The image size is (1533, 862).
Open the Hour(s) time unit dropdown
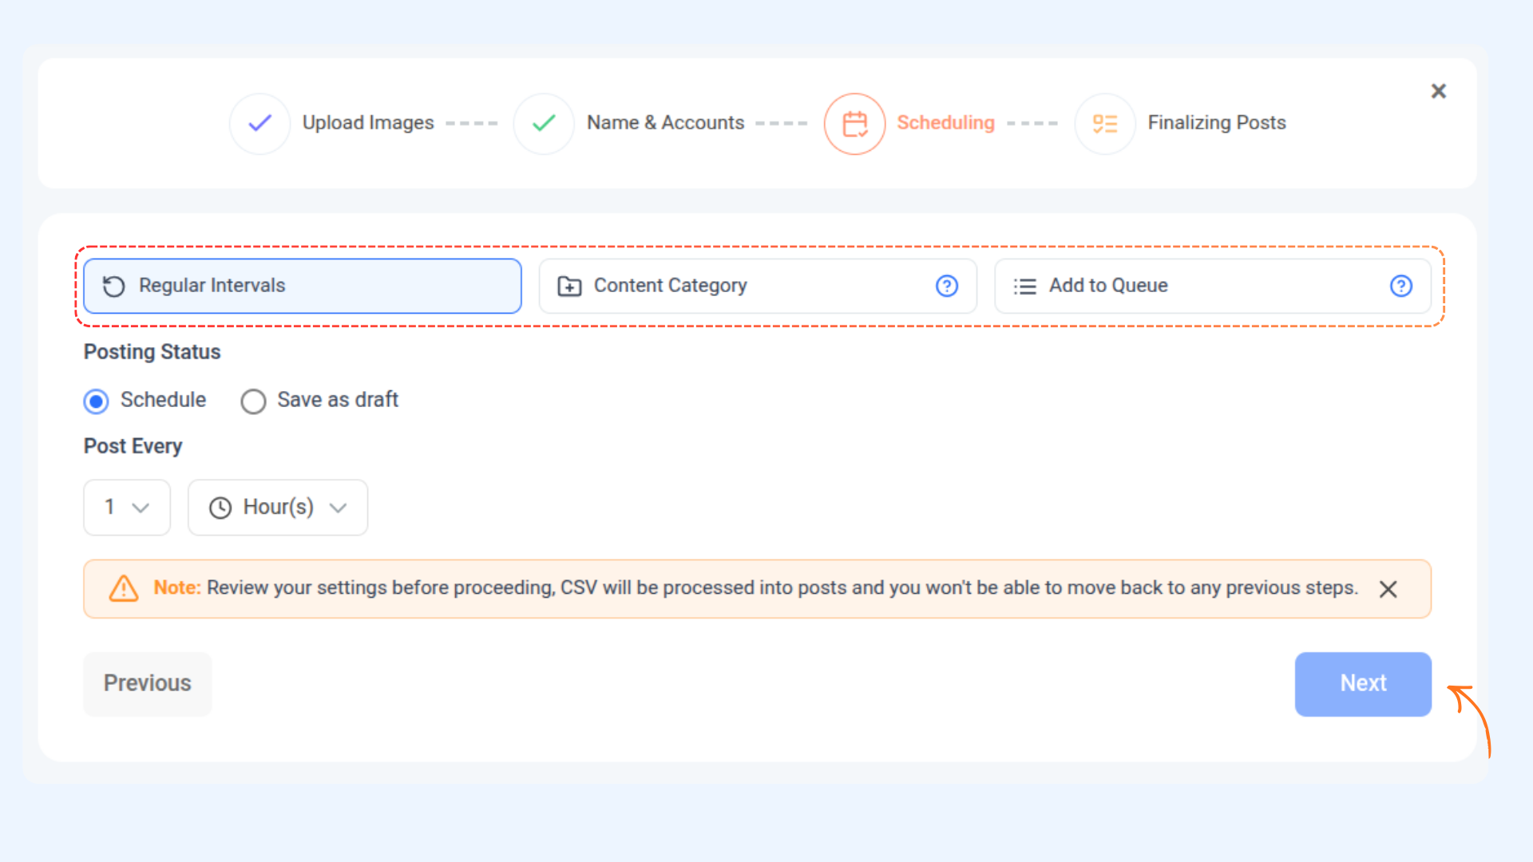click(x=277, y=508)
